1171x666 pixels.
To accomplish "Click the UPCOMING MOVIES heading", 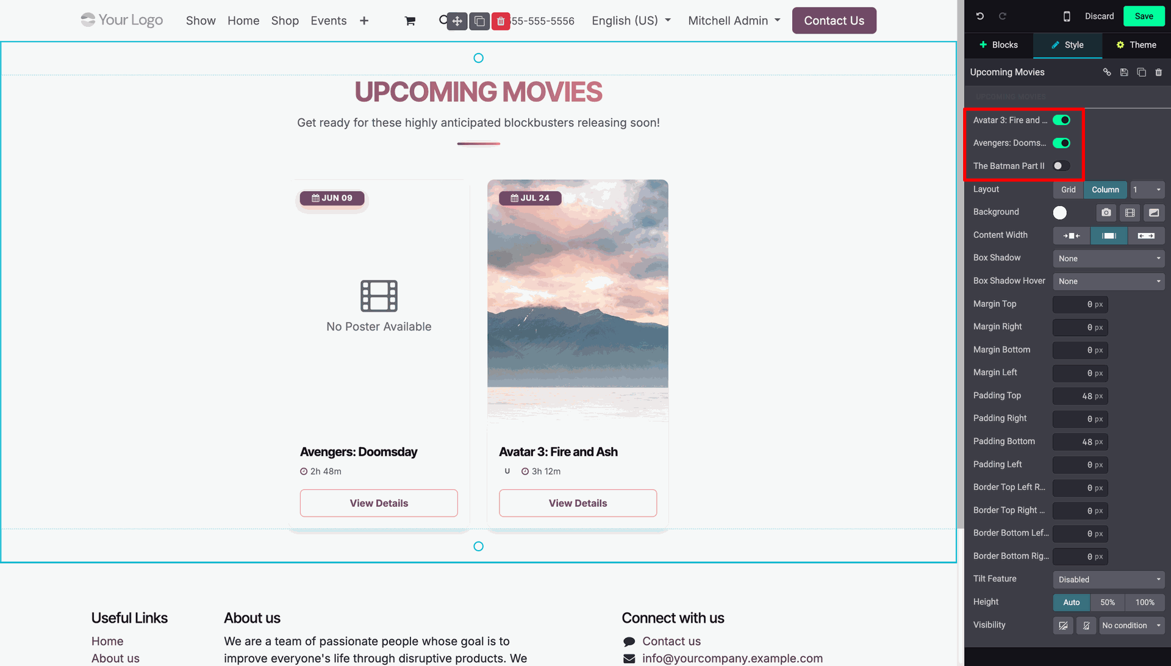I will 479,92.
